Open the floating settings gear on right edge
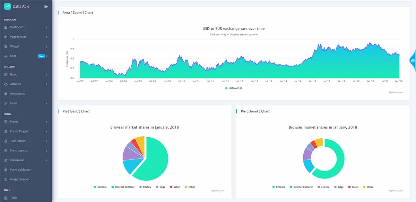Image resolution: width=416 pixels, height=202 pixels. click(x=413, y=61)
